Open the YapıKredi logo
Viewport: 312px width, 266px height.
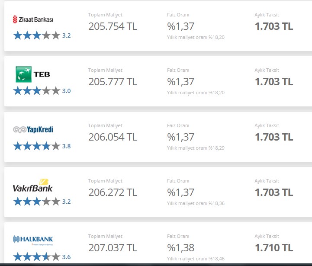click(33, 129)
